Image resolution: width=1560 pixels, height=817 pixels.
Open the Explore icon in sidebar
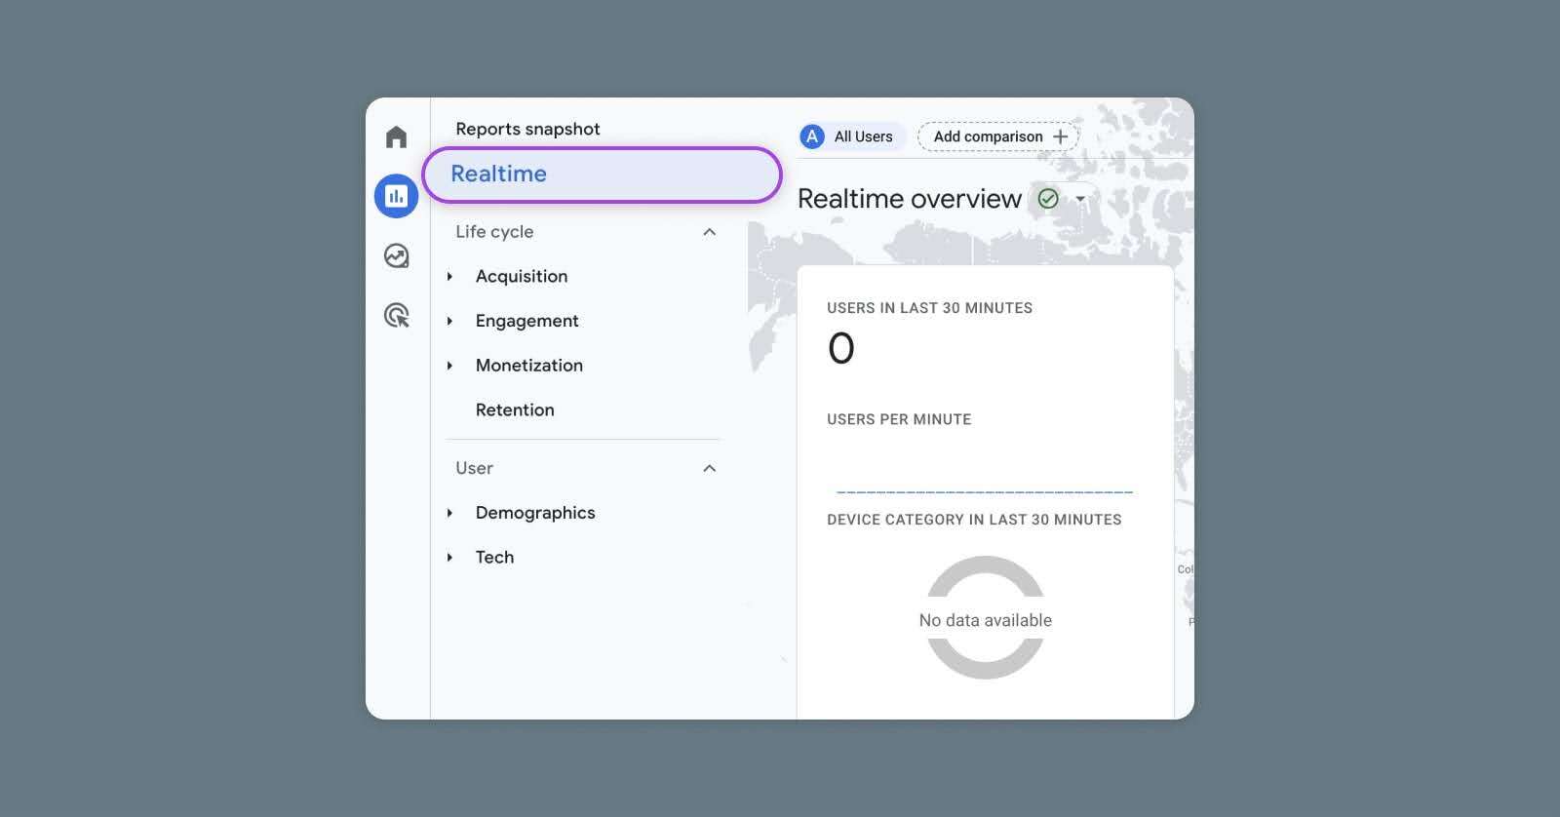pos(396,255)
